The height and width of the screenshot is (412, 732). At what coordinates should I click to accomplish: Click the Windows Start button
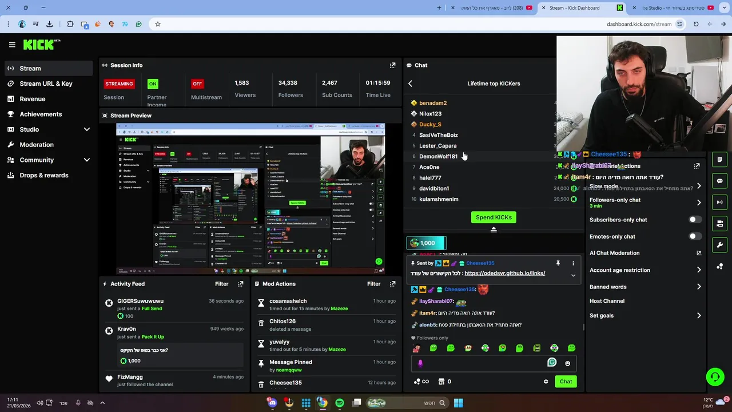(x=458, y=403)
